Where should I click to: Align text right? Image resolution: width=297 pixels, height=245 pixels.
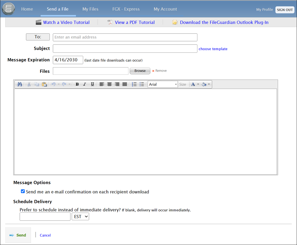coord(117,84)
